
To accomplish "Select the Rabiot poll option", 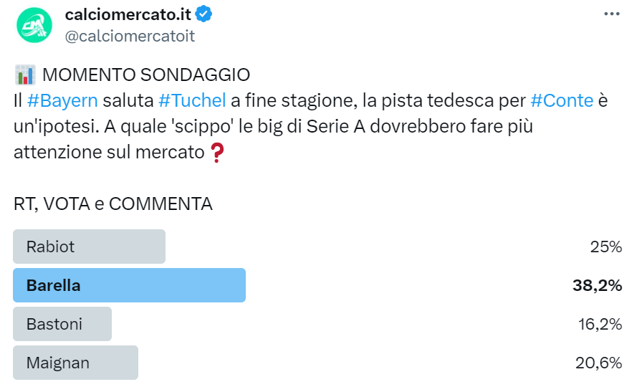I will point(90,247).
